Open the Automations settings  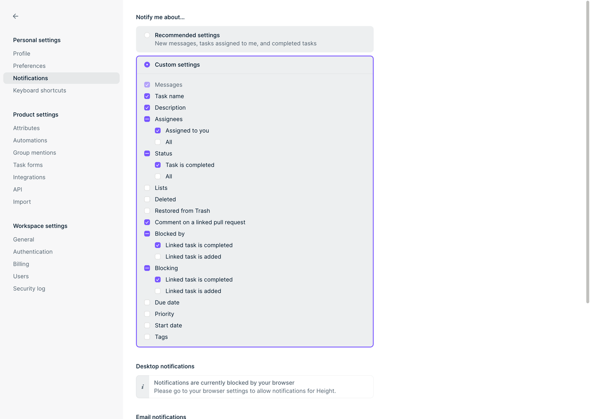(x=30, y=140)
